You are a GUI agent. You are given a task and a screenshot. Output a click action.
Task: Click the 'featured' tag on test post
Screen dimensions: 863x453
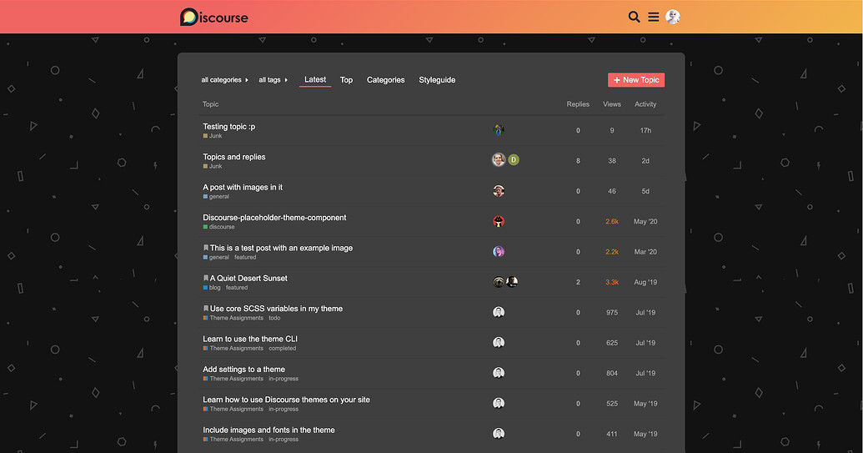click(x=245, y=257)
